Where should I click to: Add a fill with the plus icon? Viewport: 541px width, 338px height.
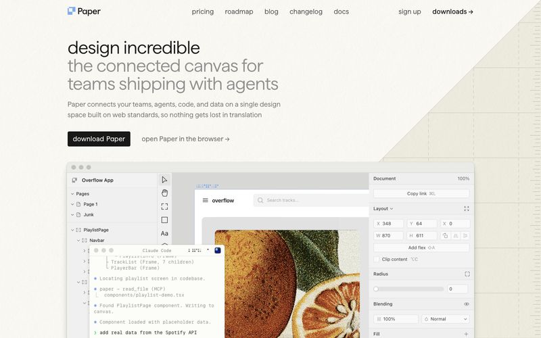[x=467, y=334]
